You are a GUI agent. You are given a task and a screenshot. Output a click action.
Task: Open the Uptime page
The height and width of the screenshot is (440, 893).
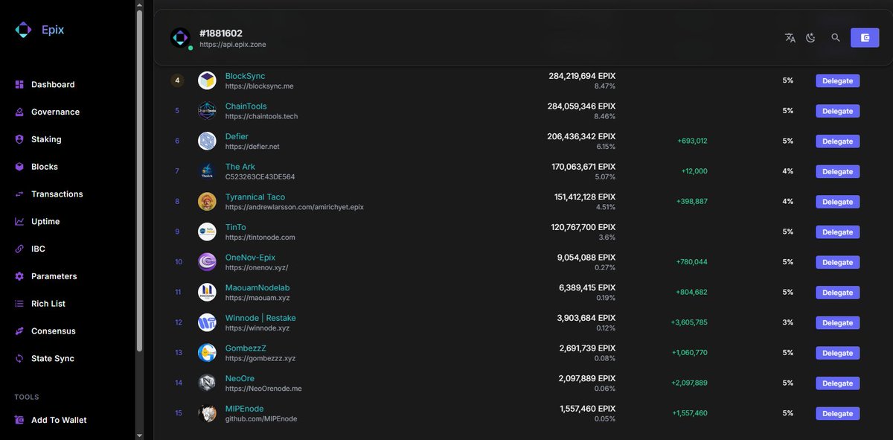[x=45, y=222]
